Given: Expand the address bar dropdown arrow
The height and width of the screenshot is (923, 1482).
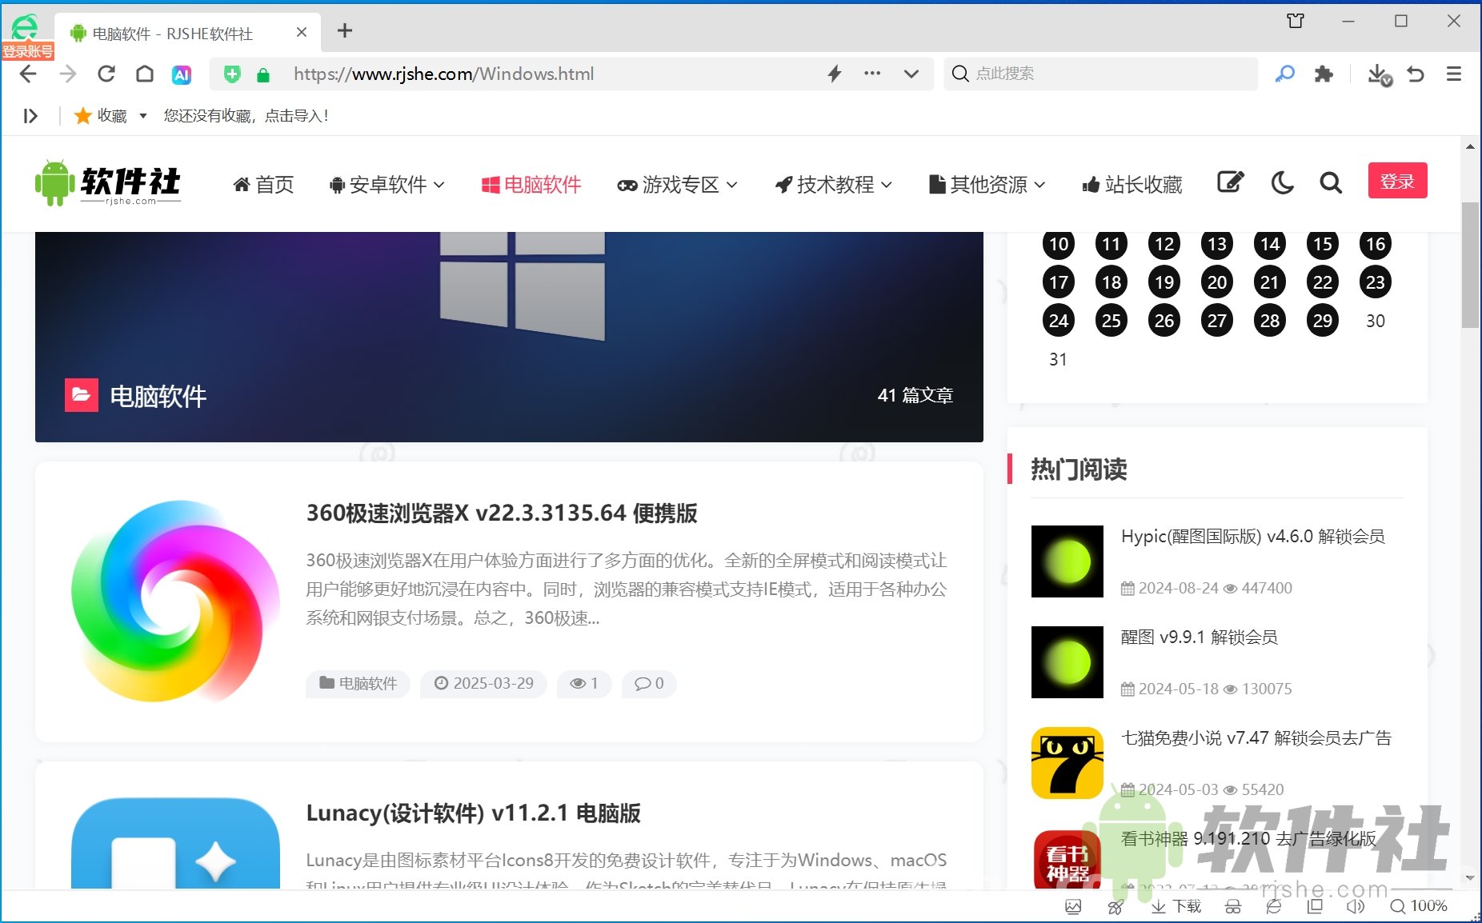Looking at the screenshot, I should (911, 74).
